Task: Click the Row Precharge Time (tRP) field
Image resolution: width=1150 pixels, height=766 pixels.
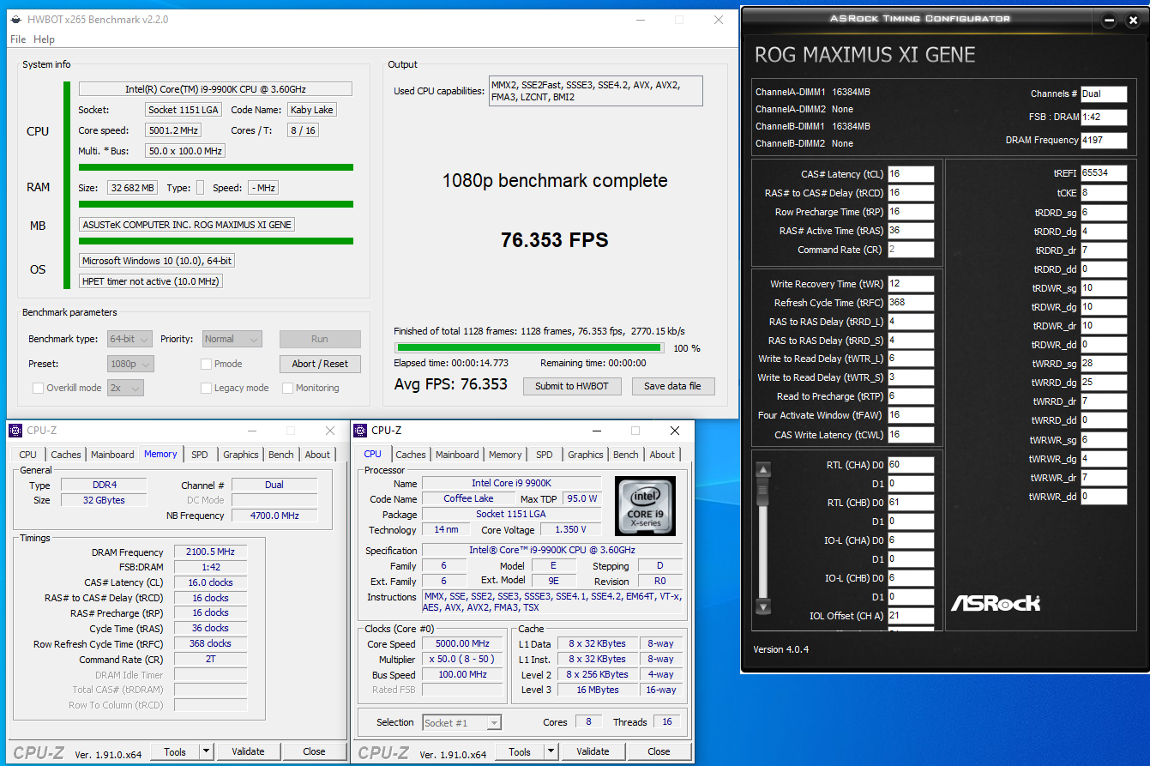Action: [x=911, y=212]
